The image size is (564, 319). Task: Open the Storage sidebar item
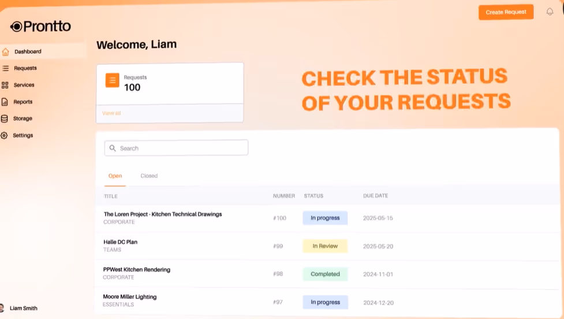tap(23, 118)
